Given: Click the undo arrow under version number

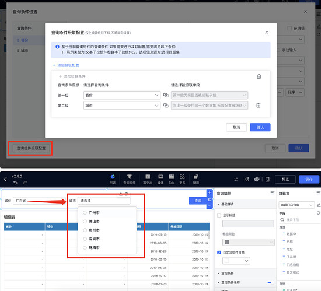Looking at the screenshot, I should coord(15,183).
